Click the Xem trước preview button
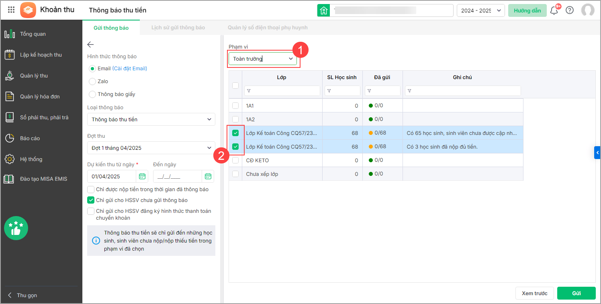 (x=534, y=293)
